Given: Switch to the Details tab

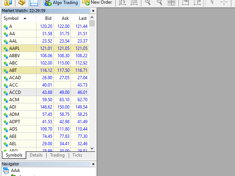Looking at the screenshot, I should pos(36,155).
